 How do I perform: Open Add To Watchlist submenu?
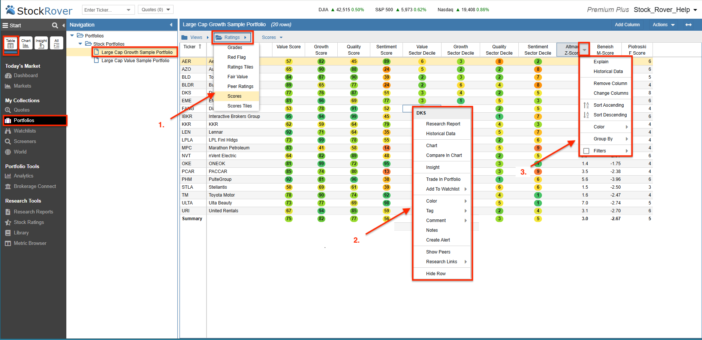(x=443, y=189)
